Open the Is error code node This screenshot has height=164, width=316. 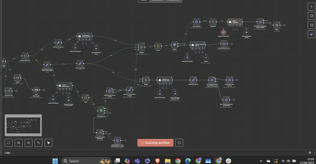(x=158, y=46)
